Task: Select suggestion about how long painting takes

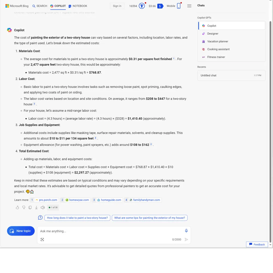Action: click(x=77, y=218)
